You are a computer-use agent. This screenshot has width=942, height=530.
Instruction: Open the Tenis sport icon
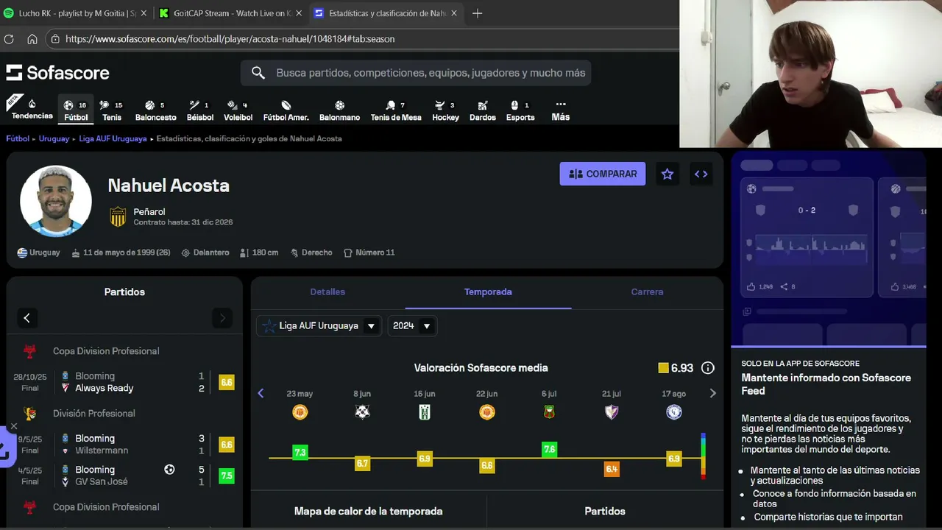coord(111,110)
